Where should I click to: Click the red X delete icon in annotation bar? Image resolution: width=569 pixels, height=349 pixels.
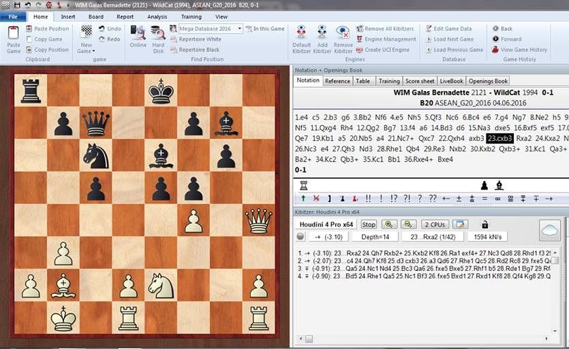pyautogui.click(x=316, y=198)
